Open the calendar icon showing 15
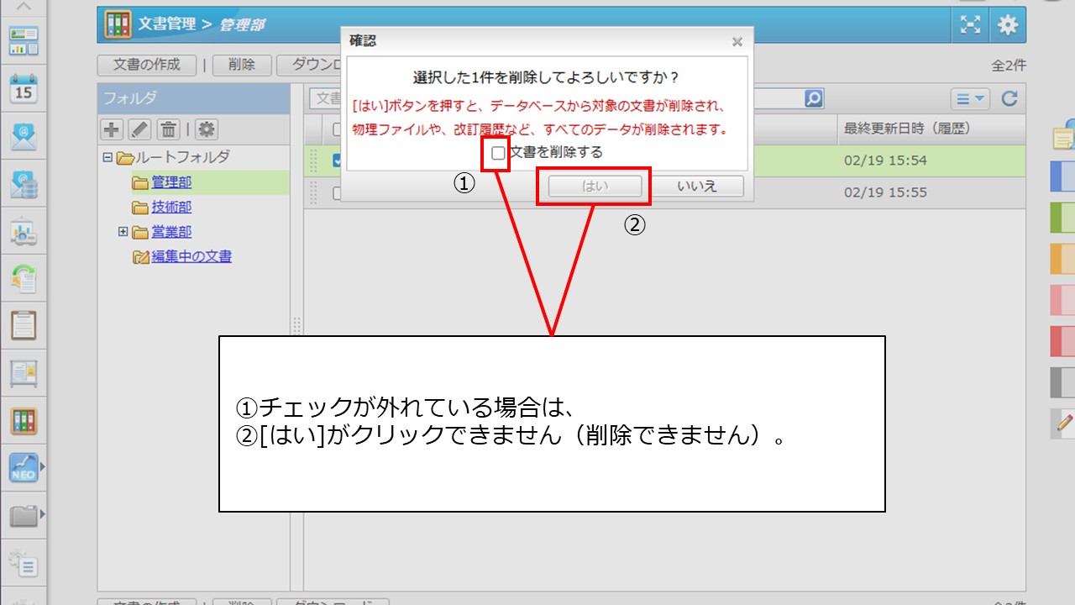Viewport: 1075px width, 605px height. coord(24,87)
